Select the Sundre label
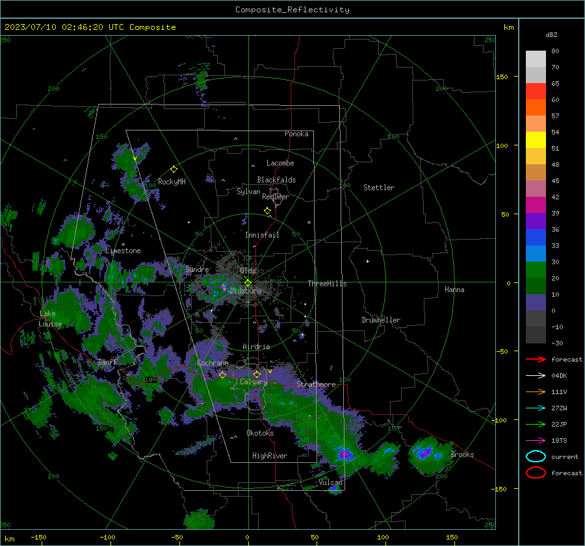585x546 pixels. click(x=197, y=269)
